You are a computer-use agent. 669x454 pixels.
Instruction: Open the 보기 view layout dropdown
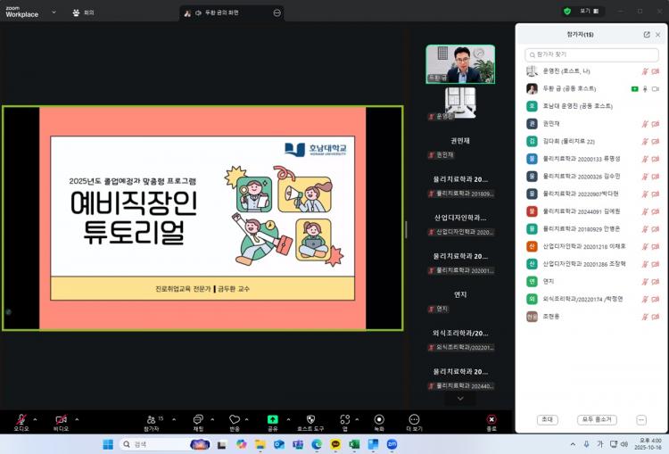click(591, 12)
